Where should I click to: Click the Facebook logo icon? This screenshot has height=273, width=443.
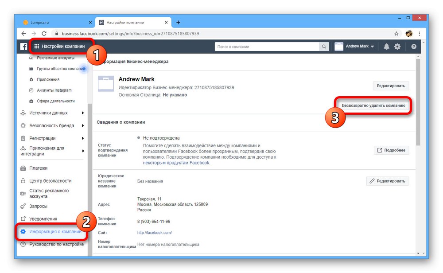[24, 47]
